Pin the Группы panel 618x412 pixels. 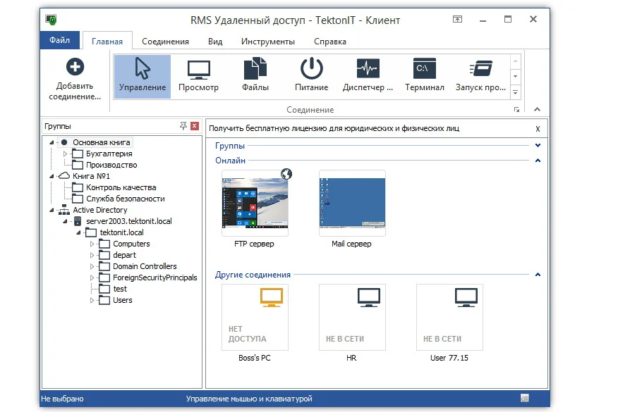click(x=183, y=126)
